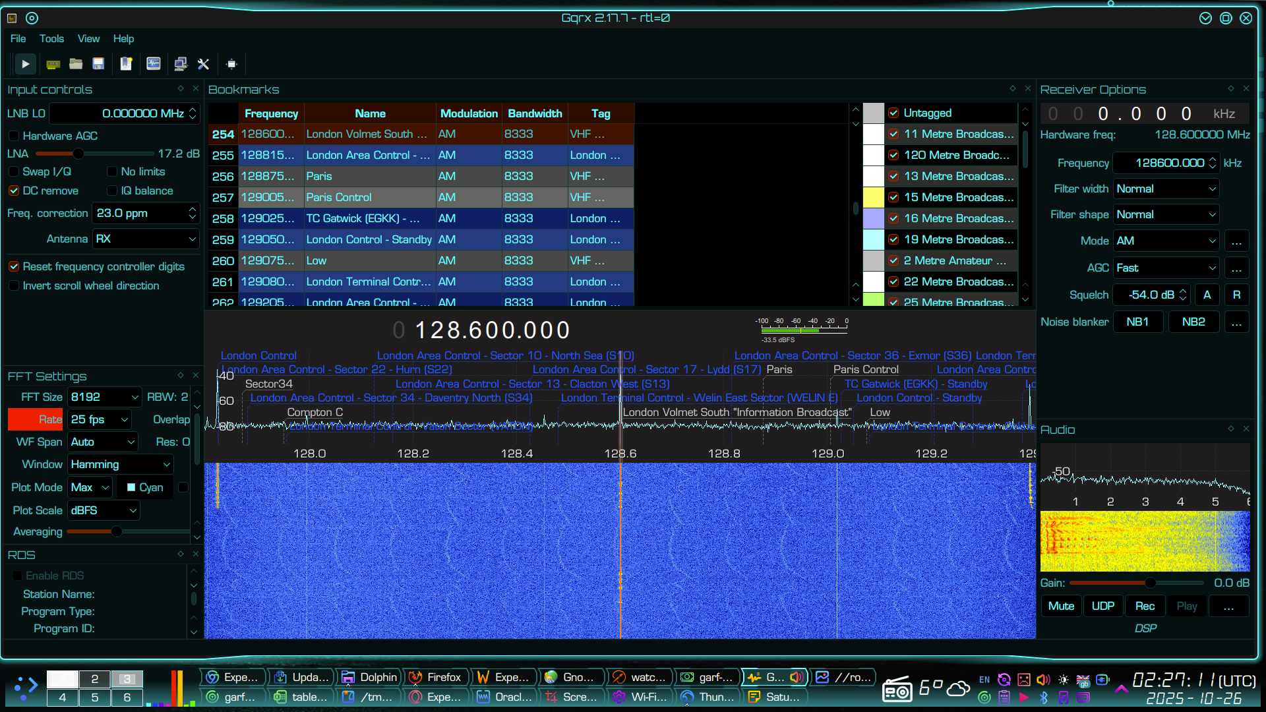The width and height of the screenshot is (1266, 712).
Task: Click the LNA gain slider handle
Action: (78, 154)
